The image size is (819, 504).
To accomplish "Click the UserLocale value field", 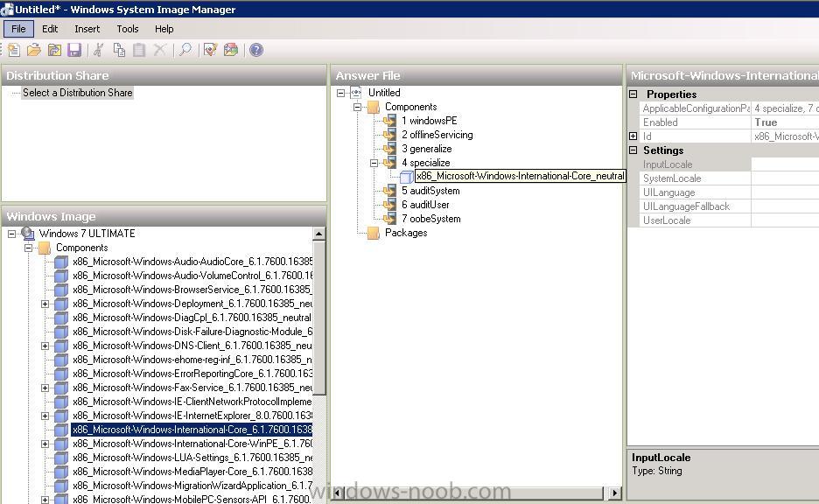I will pos(785,220).
